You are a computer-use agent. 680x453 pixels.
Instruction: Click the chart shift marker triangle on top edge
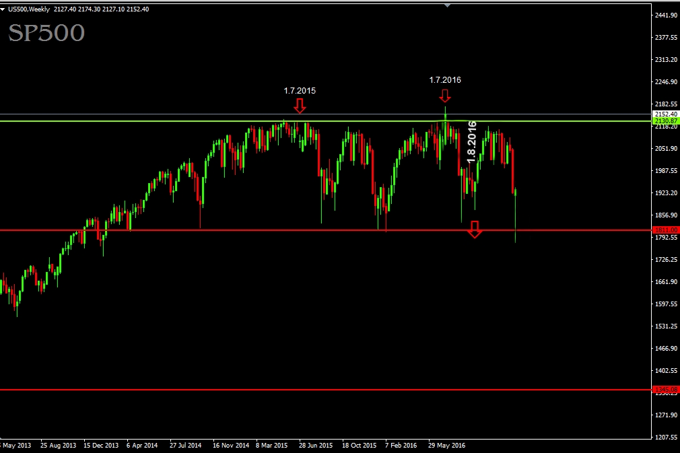tap(448, 5)
